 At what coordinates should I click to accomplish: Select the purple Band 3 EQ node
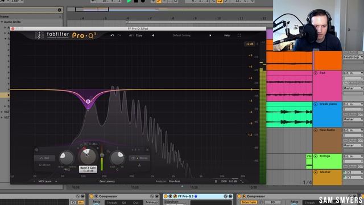tap(88, 101)
